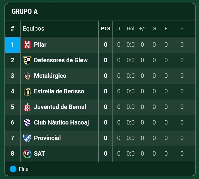199x179 pixels.
Task: Click the GRUPO A table title
Action: pyautogui.click(x=24, y=11)
